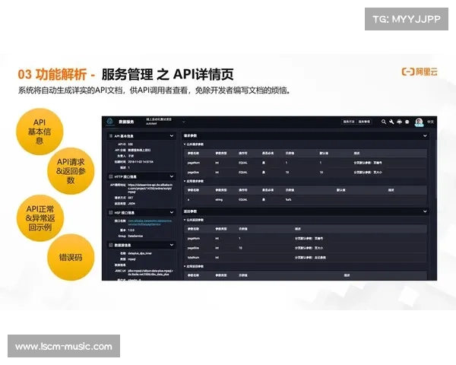
Task: Click the DataService group value
Action: [135, 236]
